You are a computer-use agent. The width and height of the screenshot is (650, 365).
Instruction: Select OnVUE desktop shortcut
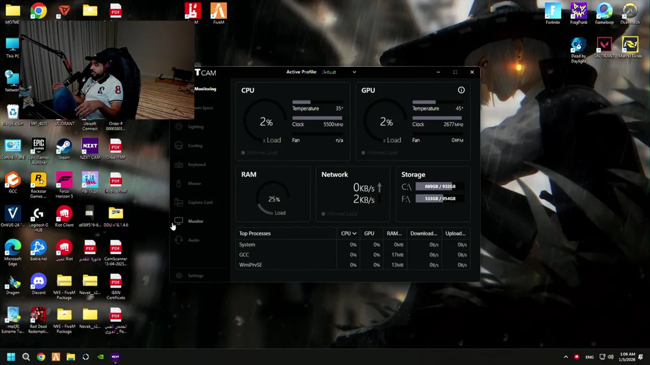click(13, 216)
